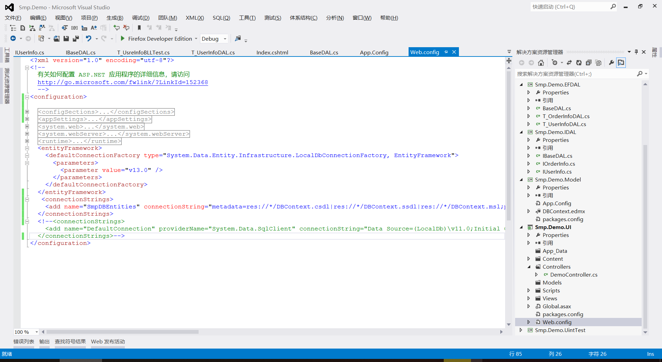Viewport: 662px width, 362px height.
Task: Click the Uncomment Selection icon
Action: pyautogui.click(x=126, y=28)
